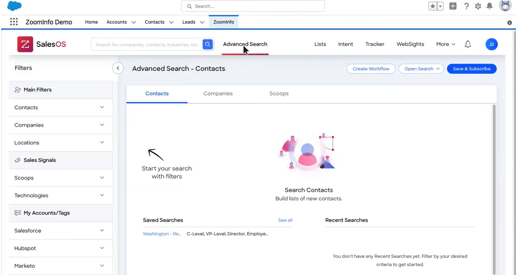The height and width of the screenshot is (275, 516).
Task: Click the blue SalesOS search magnifier button
Action: [208, 44]
